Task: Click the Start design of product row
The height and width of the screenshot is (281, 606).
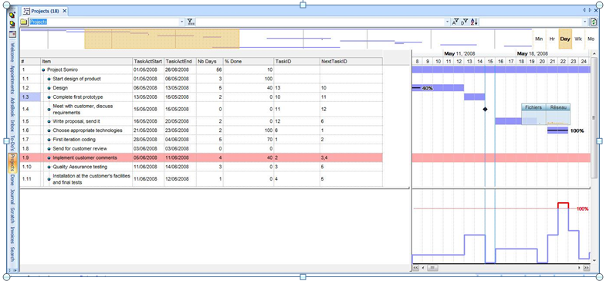Action: click(201, 79)
